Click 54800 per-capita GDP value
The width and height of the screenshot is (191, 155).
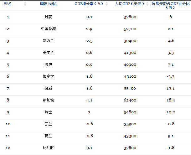pos(130,112)
